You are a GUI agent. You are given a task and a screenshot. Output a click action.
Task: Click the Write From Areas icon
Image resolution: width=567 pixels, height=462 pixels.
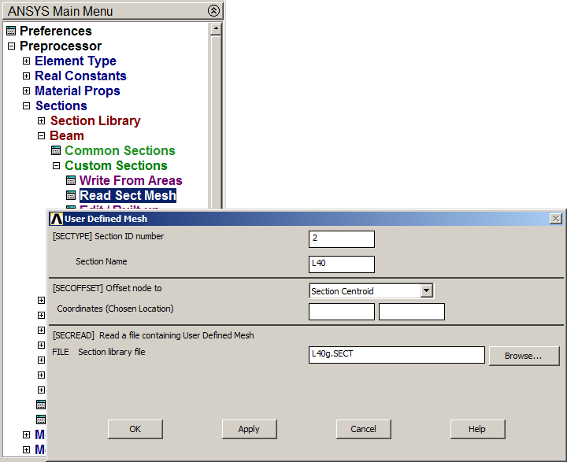point(71,181)
